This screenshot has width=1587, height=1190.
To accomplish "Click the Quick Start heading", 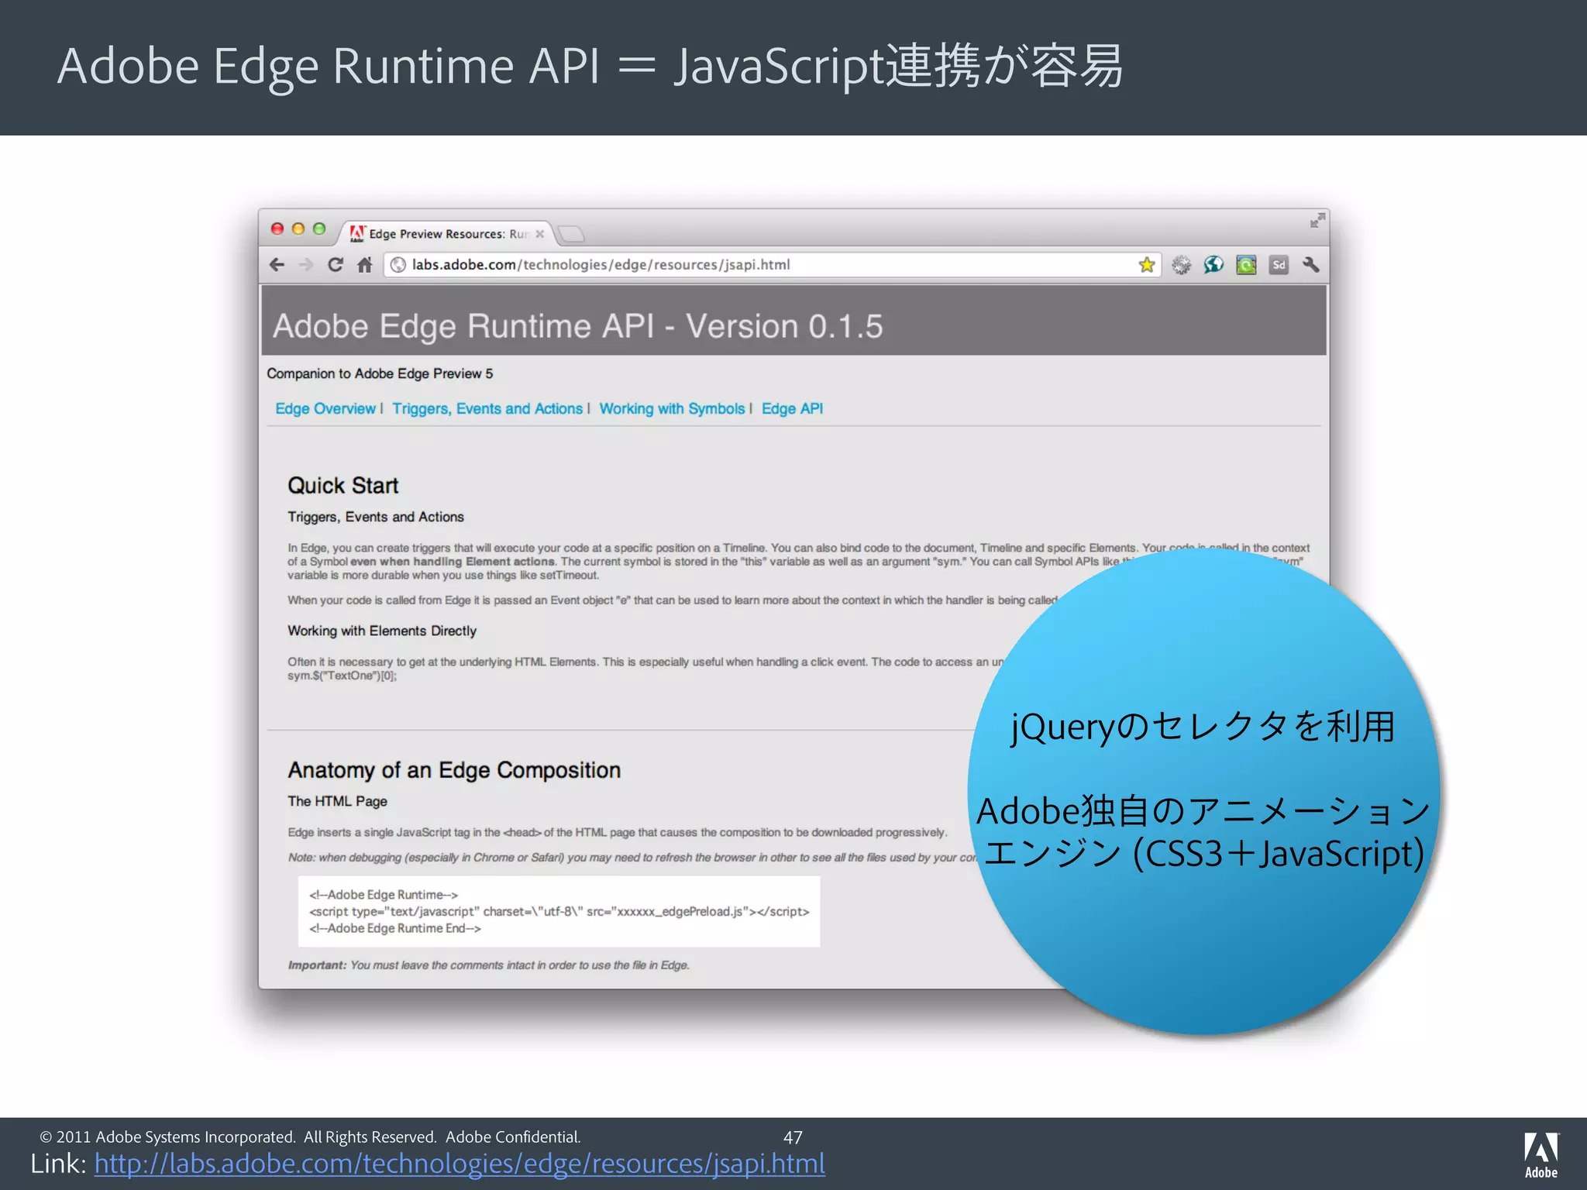I will [343, 486].
